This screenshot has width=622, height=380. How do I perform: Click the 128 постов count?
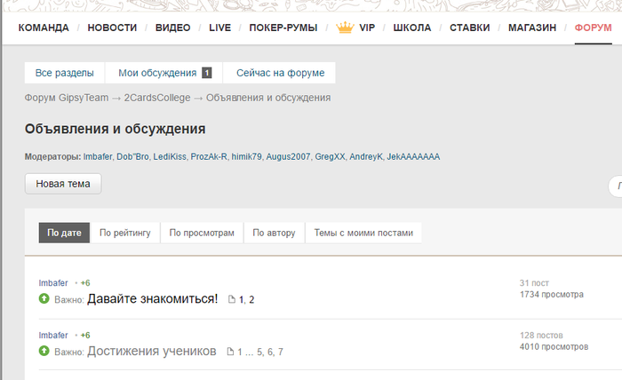(541, 336)
